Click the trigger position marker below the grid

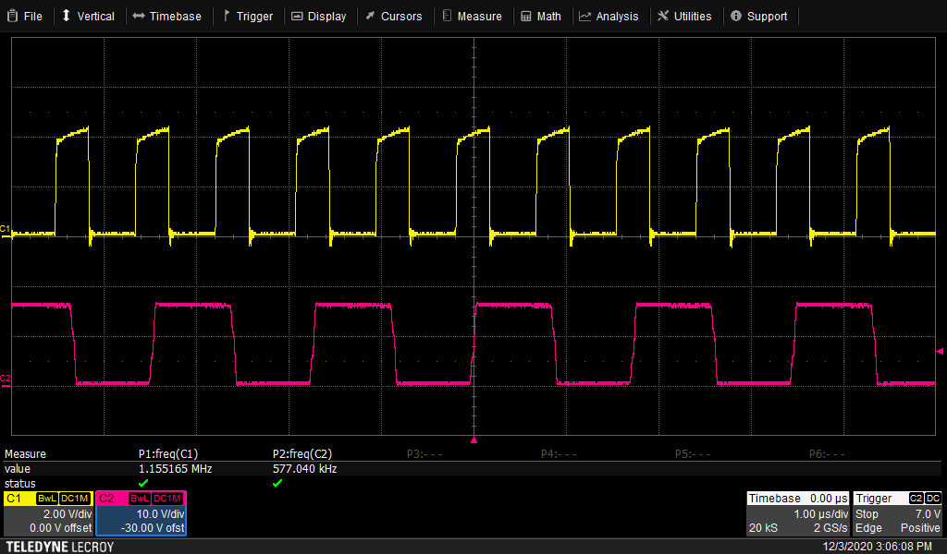tap(474, 442)
